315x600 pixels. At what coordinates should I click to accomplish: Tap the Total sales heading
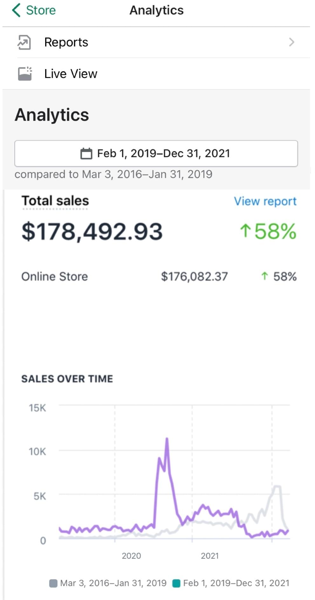point(55,201)
